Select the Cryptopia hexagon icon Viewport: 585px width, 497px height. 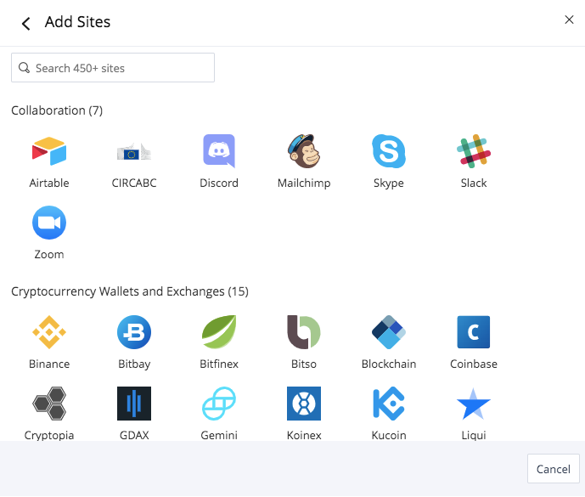pyautogui.click(x=49, y=404)
